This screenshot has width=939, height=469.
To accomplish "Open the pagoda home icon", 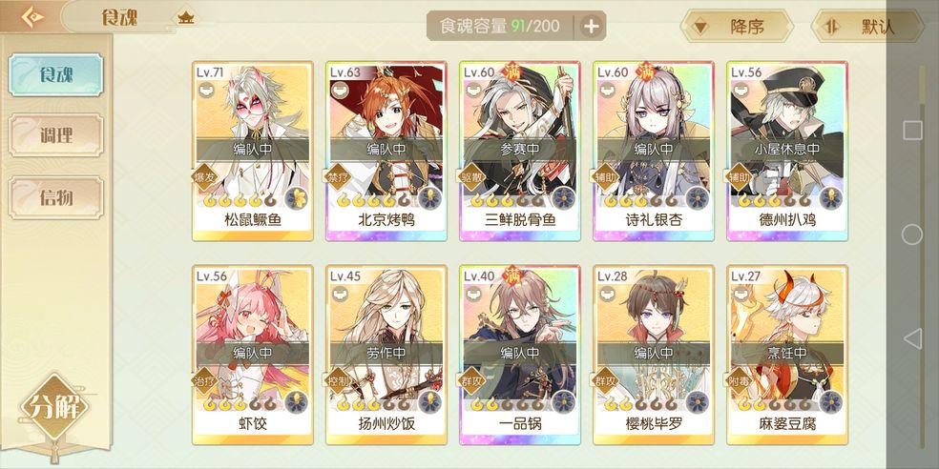I will pos(185,18).
